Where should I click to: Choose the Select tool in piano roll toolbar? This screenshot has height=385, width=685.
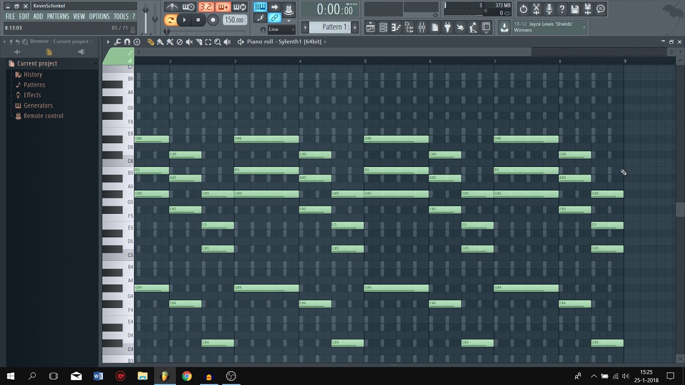click(x=208, y=42)
